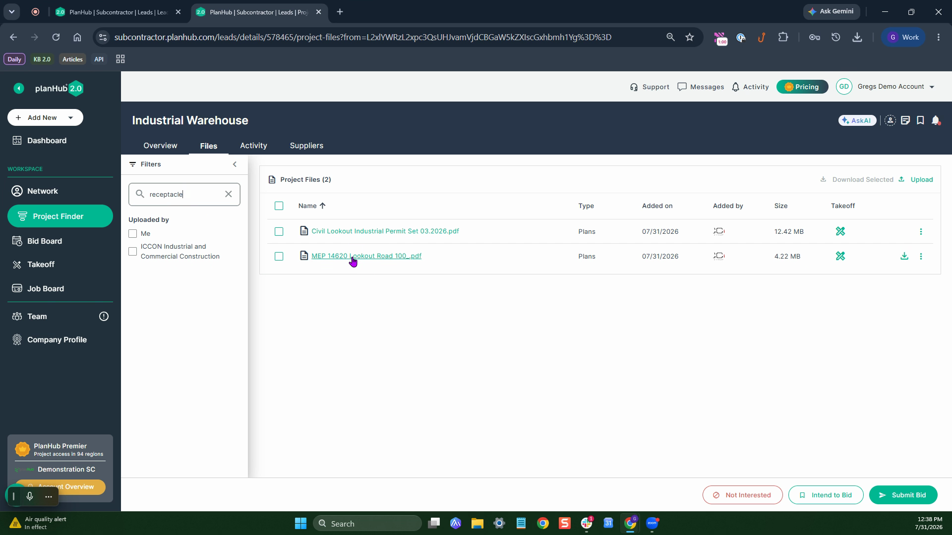
Task: Open Chrome tab search dropdown
Action: click(12, 12)
